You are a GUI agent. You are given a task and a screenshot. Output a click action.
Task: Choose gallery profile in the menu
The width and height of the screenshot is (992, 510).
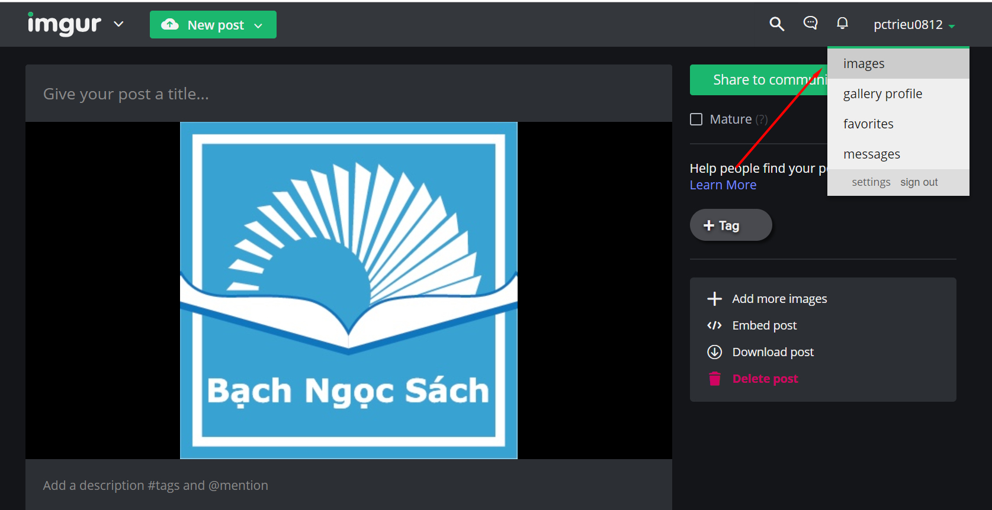pos(882,94)
